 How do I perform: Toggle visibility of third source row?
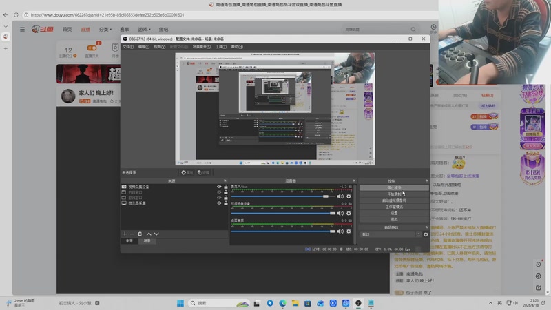tap(219, 198)
